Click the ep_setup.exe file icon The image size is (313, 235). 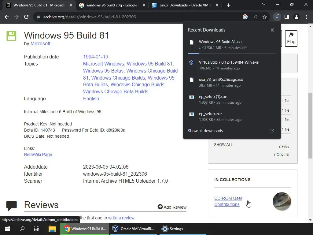coord(191,114)
